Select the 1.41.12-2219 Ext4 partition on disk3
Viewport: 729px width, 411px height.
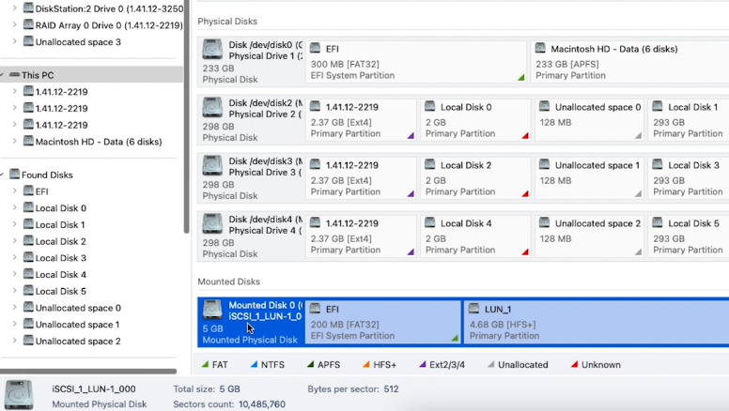tap(361, 178)
